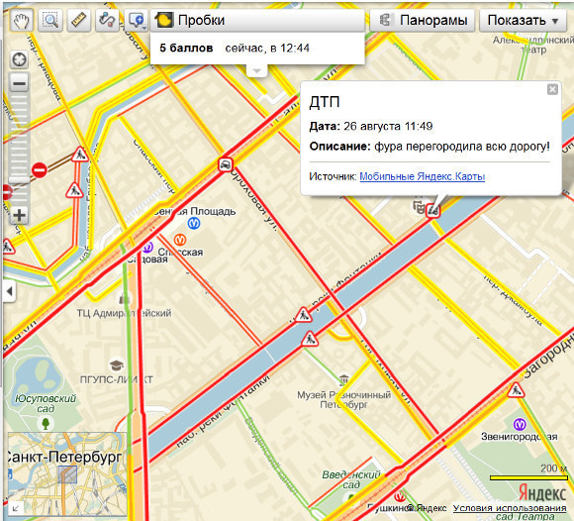Click the ПГУПС-ЛИИЖТ graduation cap icon
The height and width of the screenshot is (521, 574).
[117, 365]
